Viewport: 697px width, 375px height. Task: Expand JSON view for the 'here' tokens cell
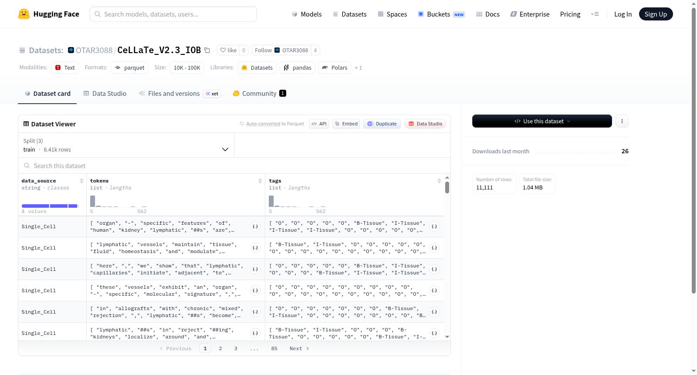[x=256, y=269]
